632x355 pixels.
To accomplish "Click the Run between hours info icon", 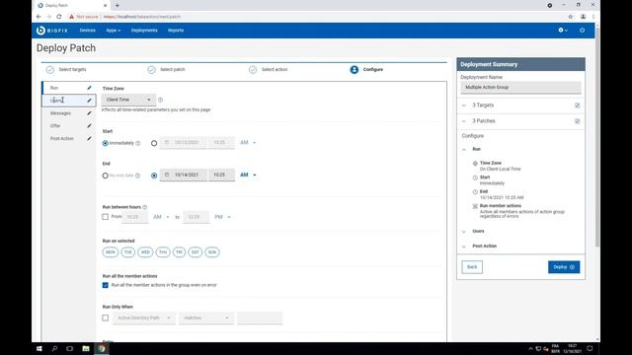I will 145,207.
